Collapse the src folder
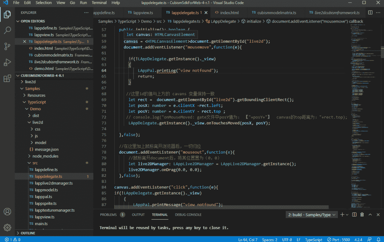The image size is (384, 242). [35, 163]
